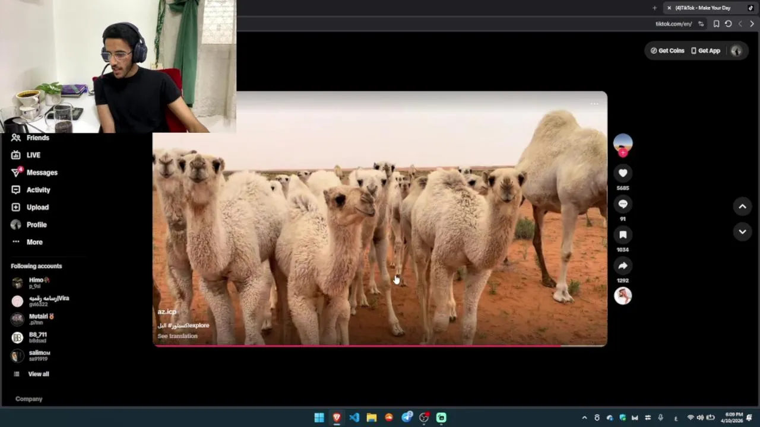Open a new browser tab with plus
The height and width of the screenshot is (427, 760).
[654, 8]
